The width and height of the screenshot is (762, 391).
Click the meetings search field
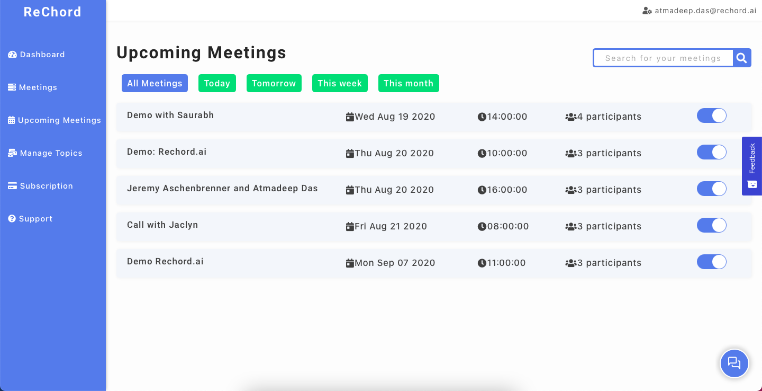coord(663,58)
